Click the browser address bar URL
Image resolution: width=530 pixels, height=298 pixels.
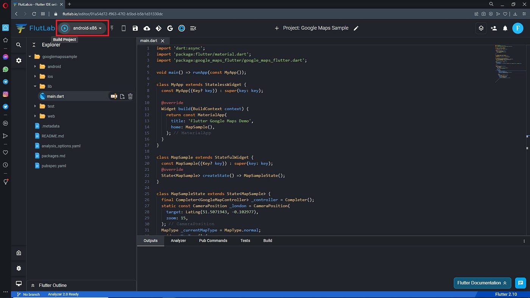[x=113, y=14]
